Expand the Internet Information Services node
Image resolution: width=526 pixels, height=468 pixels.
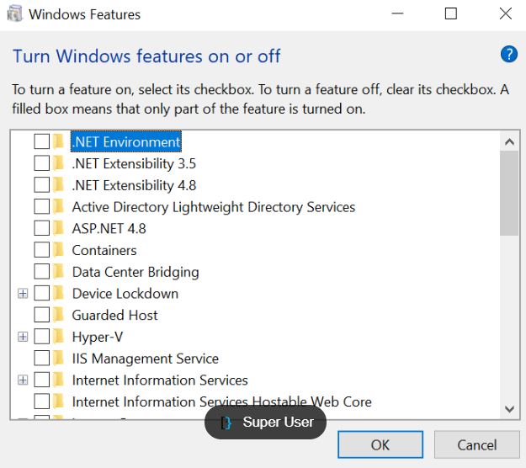pos(23,380)
